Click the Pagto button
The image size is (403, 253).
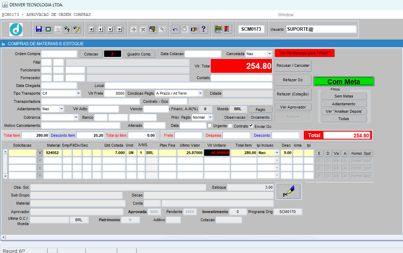point(260,110)
